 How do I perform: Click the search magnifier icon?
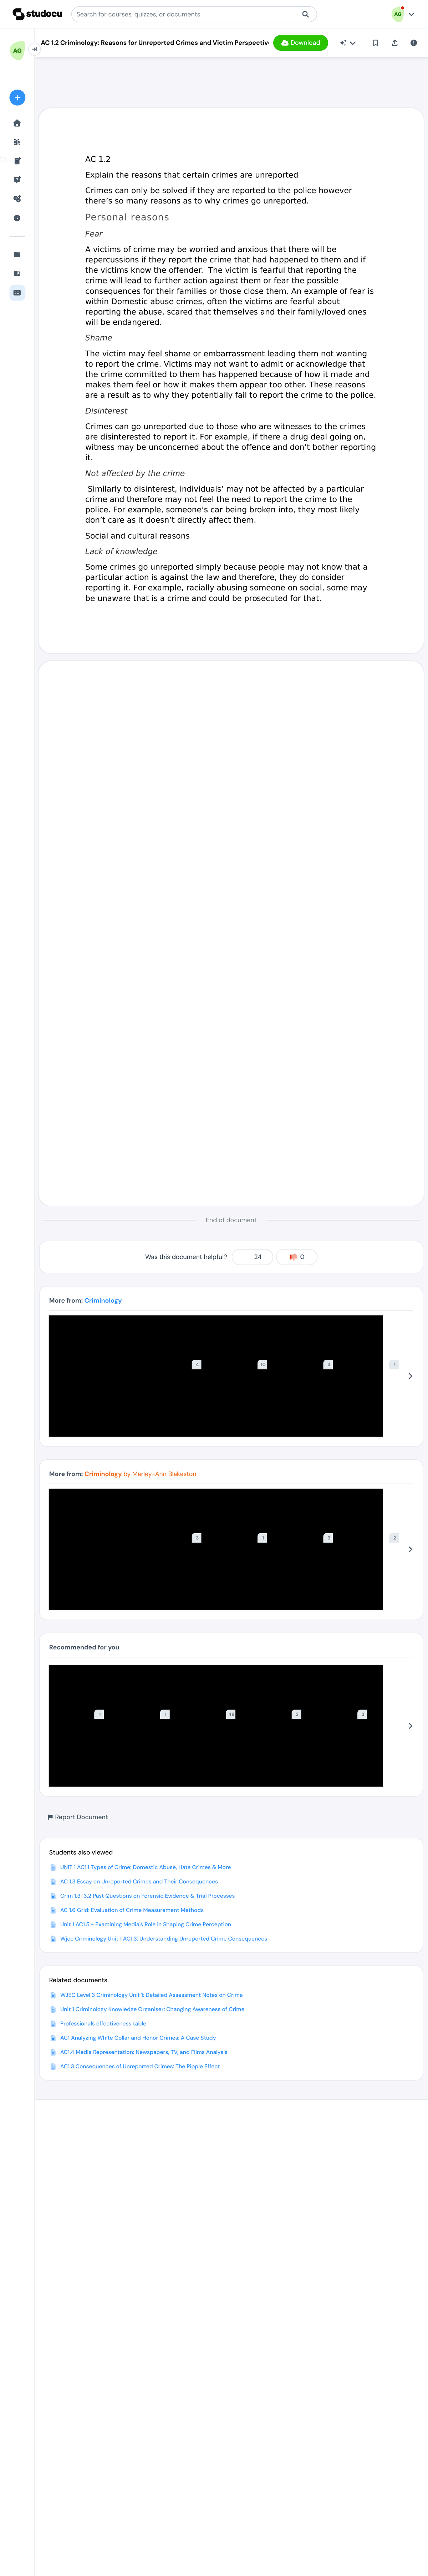tap(305, 14)
